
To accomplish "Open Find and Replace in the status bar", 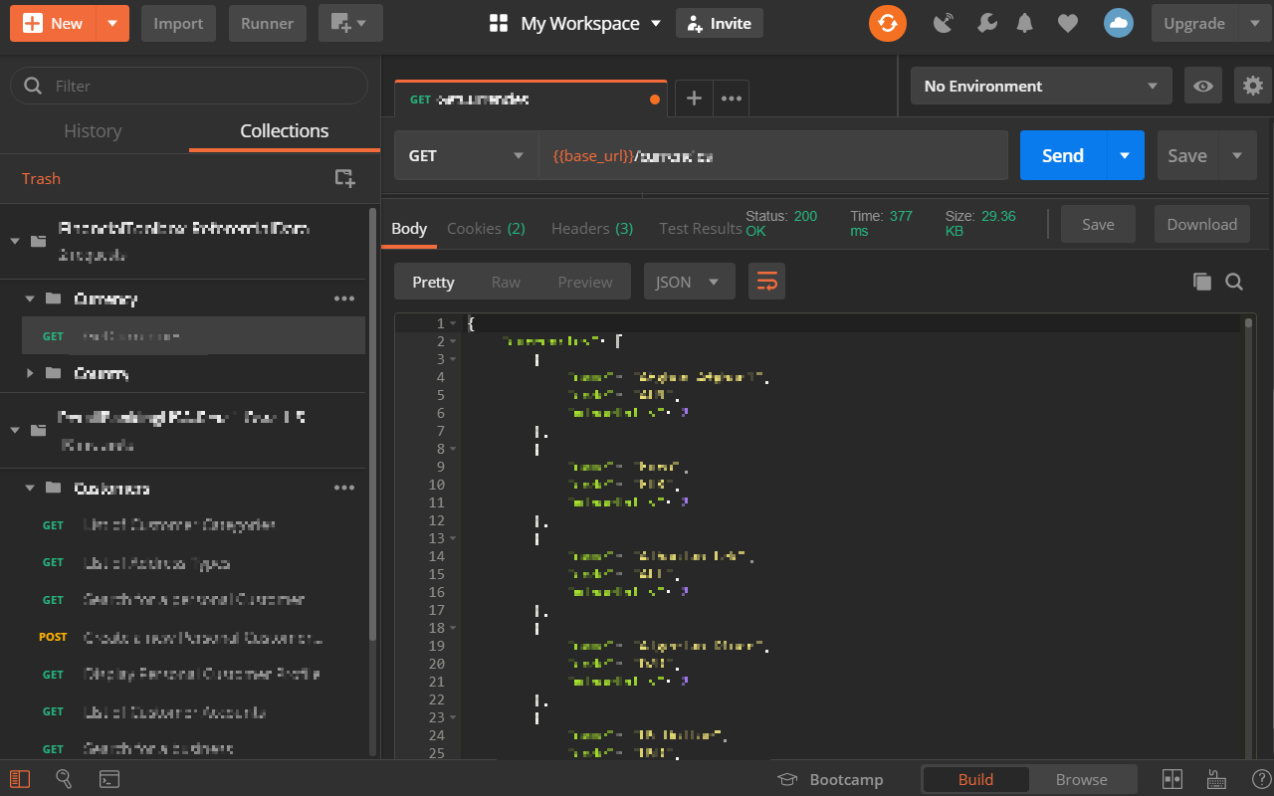I will pyautogui.click(x=64, y=778).
